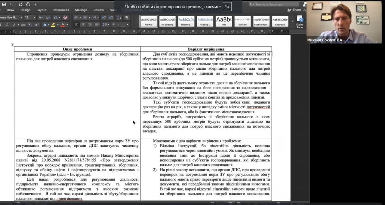Open the borders dropdown arrow
Image resolution: width=385 pixels, height=205 pixels.
(x=128, y=25)
